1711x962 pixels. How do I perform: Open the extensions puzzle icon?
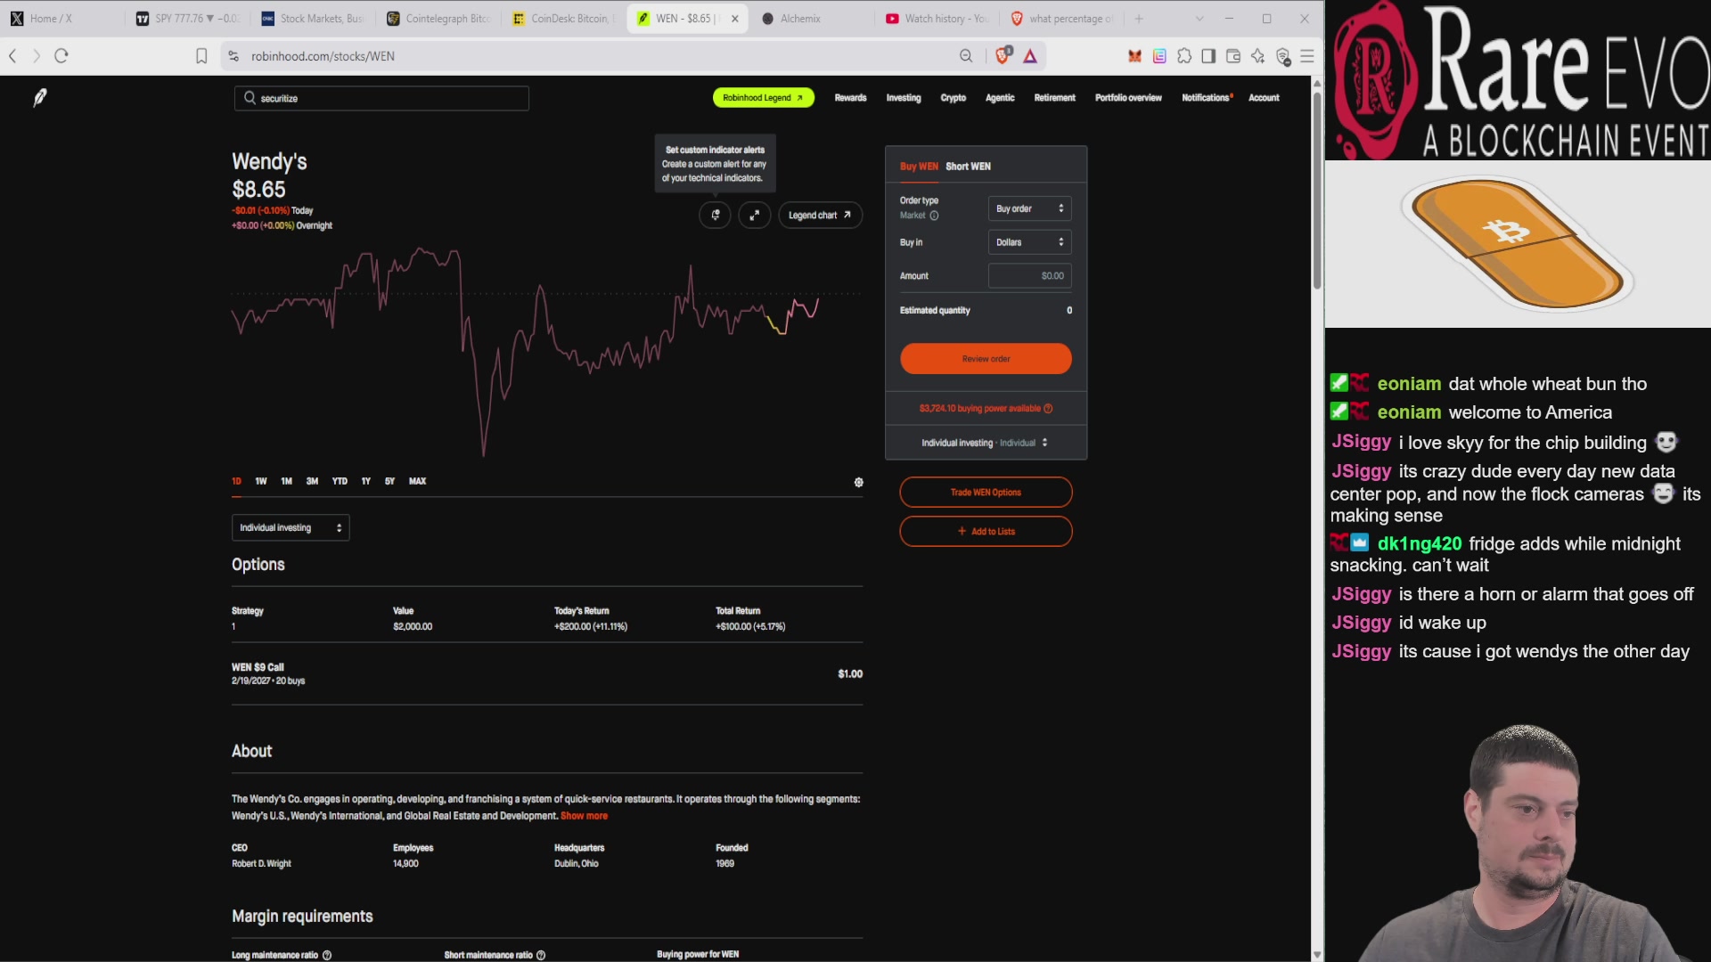point(1184,56)
